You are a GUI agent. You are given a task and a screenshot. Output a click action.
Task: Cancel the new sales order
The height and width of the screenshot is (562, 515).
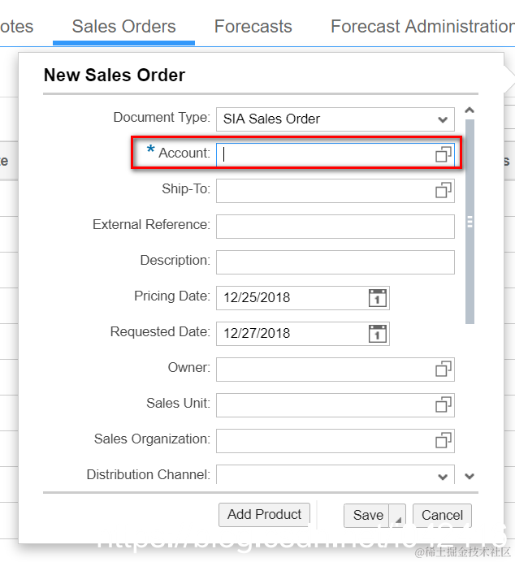coord(442,516)
